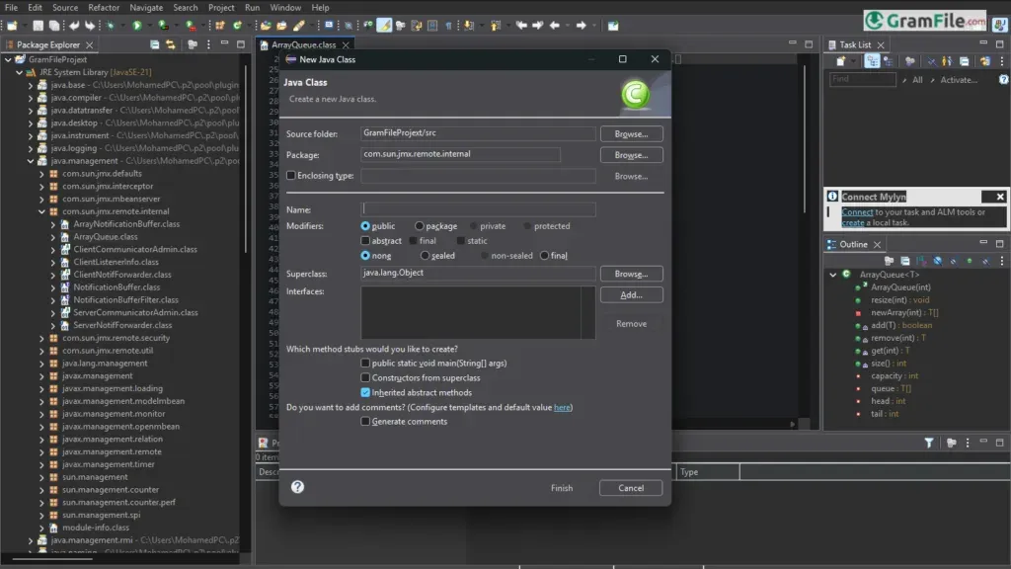
Task: Click the Forward navigation arrow in toolbar
Action: pyautogui.click(x=581, y=26)
